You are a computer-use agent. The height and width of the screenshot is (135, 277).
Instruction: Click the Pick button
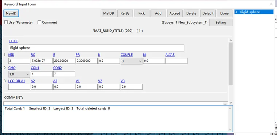pyautogui.click(x=142, y=13)
